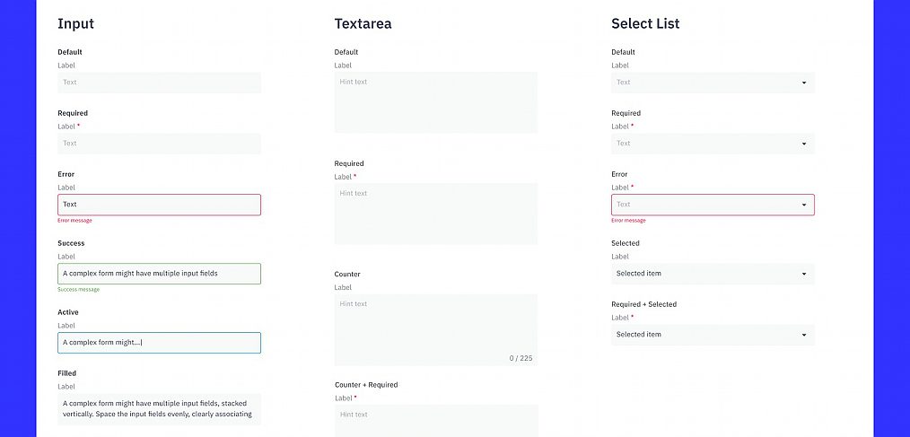The height and width of the screenshot is (437, 910).
Task: Click the arrow icon of Default select
Action: [x=804, y=83]
